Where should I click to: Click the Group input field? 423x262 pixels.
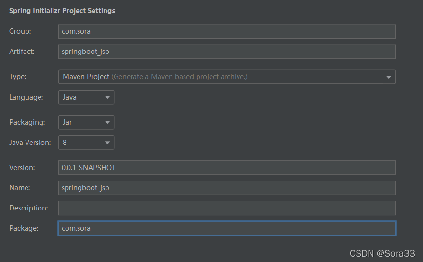pos(227,31)
